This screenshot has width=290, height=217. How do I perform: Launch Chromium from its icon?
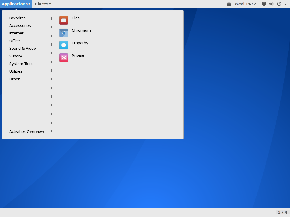[x=64, y=33]
